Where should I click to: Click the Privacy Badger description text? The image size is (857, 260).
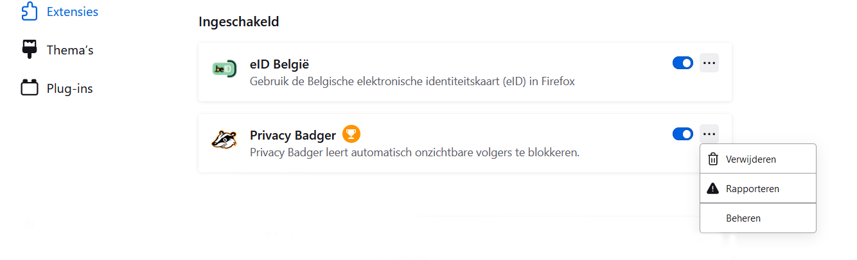414,152
